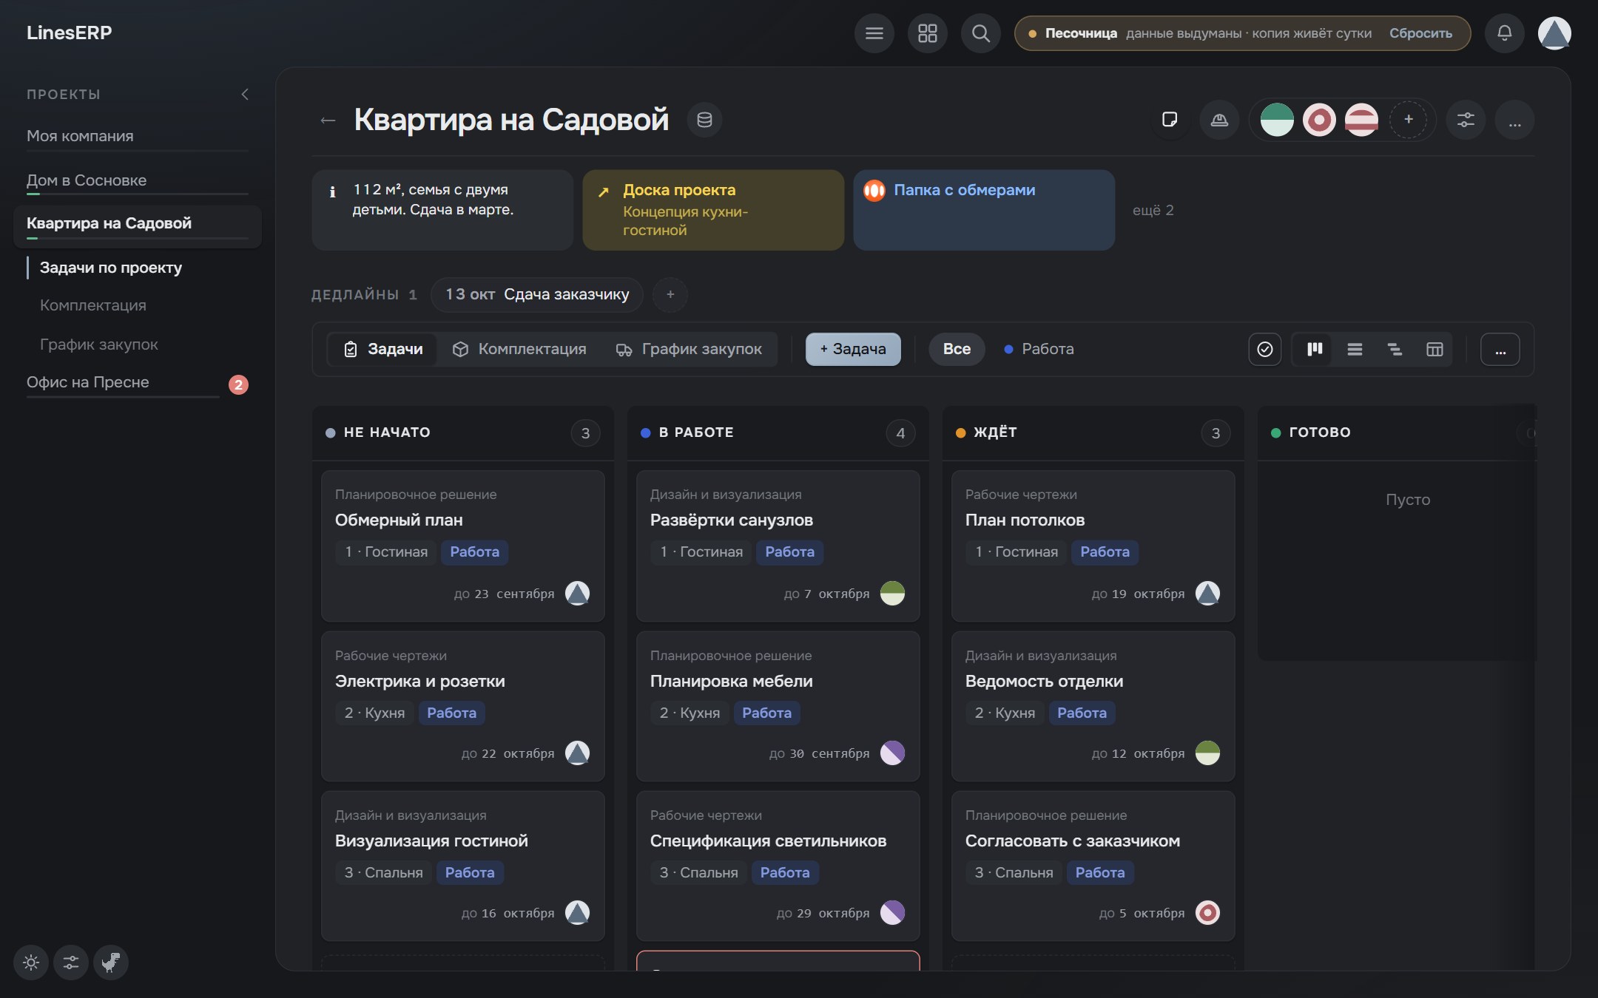Switch to the 'Комплектация' tab

click(x=520, y=349)
